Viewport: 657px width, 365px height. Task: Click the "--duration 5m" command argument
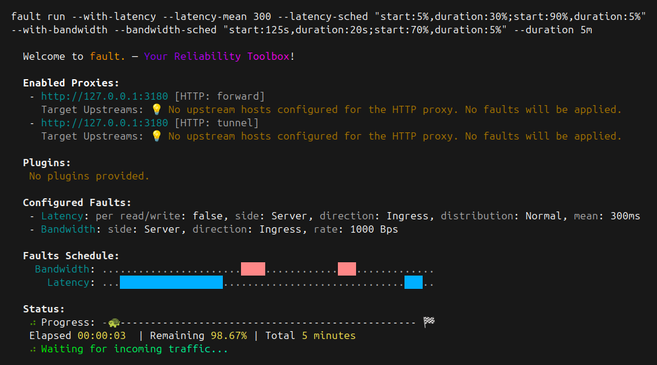(553, 30)
